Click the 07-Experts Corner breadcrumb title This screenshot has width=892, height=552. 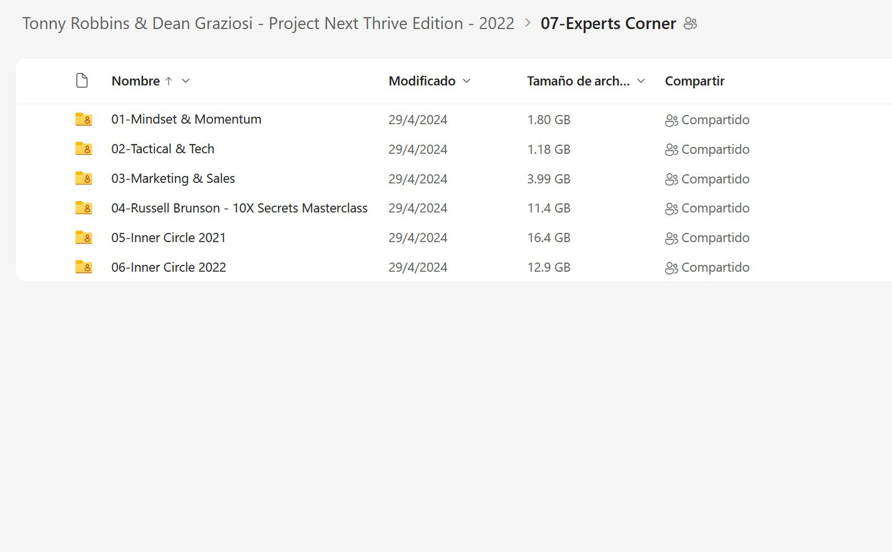(x=608, y=23)
